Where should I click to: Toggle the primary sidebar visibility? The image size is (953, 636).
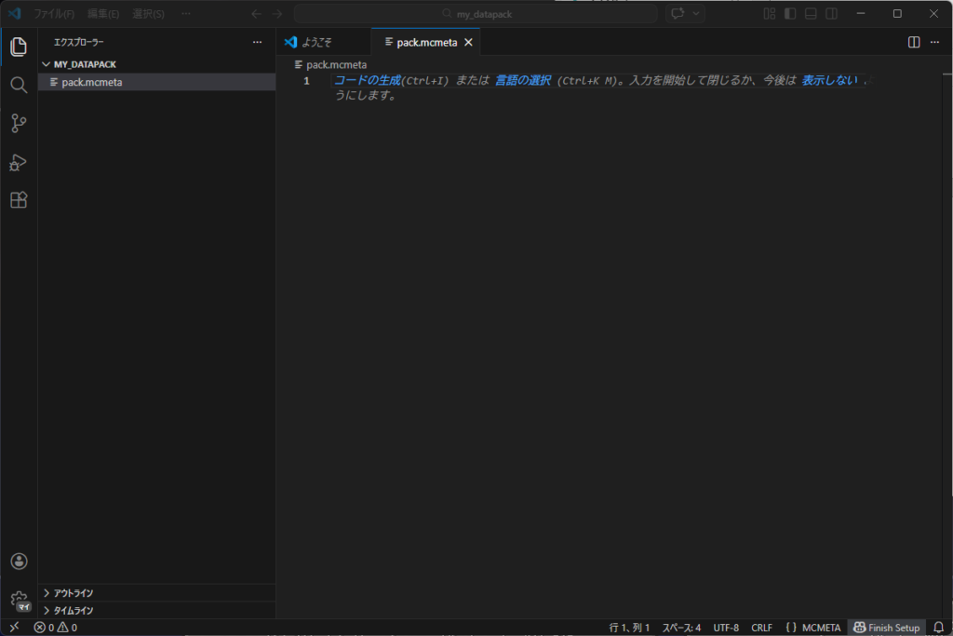pos(792,13)
